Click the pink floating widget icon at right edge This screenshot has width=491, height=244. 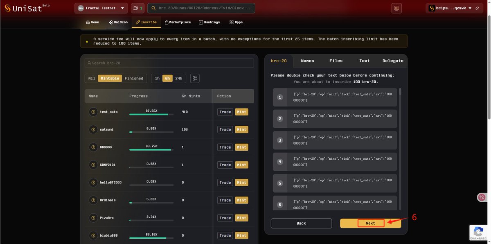point(481,198)
